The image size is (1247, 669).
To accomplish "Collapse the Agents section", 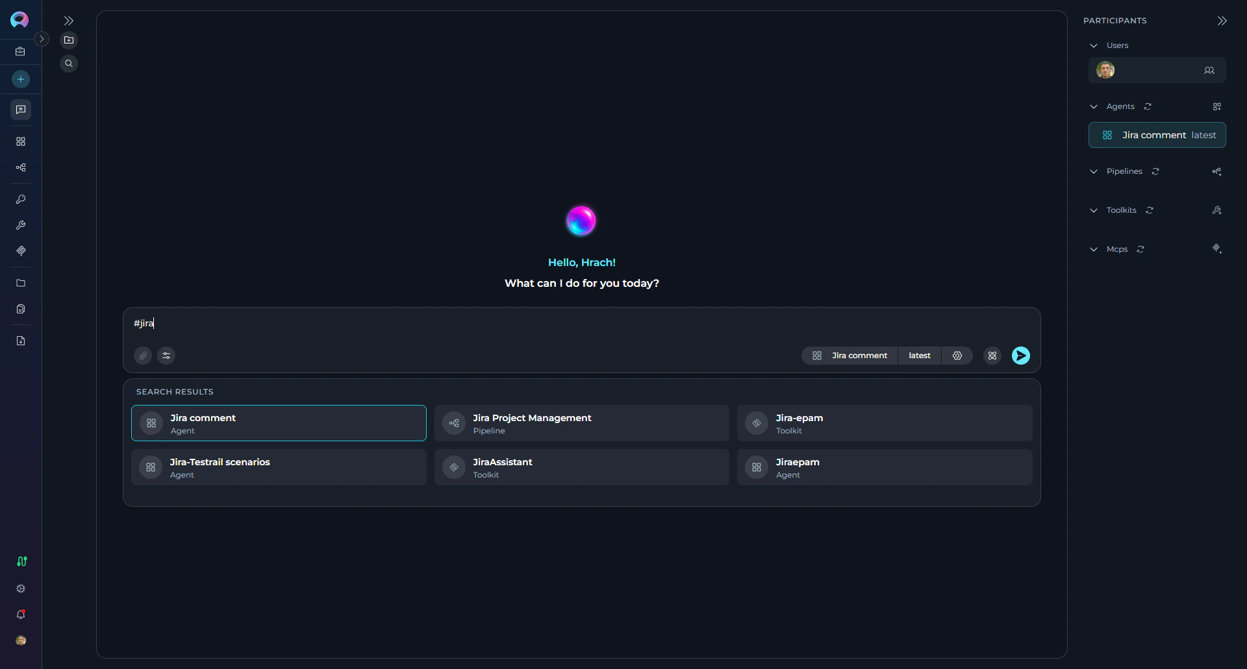I will point(1093,106).
